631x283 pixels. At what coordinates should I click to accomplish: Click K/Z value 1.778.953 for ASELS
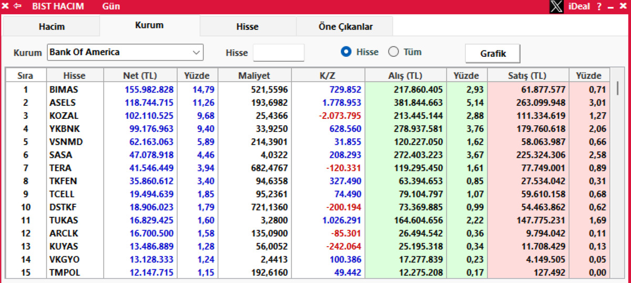click(x=340, y=103)
